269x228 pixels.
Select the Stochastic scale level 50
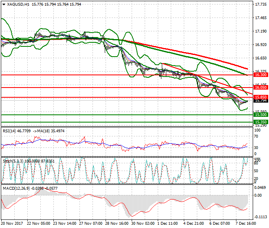(256, 171)
